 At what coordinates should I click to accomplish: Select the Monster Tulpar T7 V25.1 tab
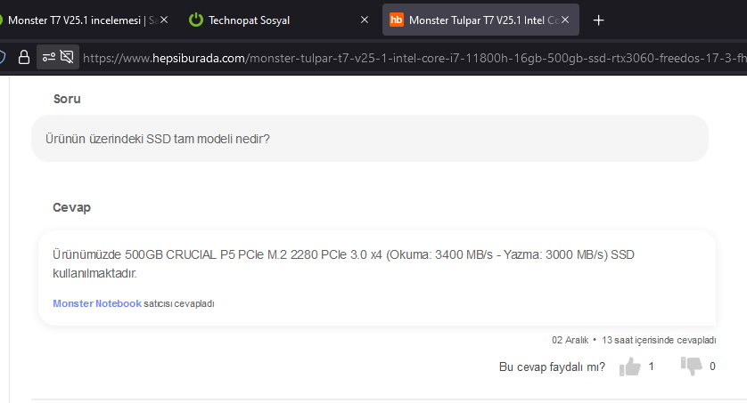click(481, 20)
